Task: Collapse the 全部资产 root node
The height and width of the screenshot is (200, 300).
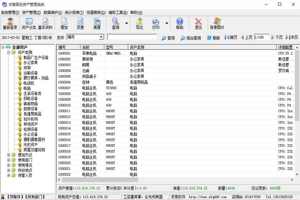Action: 3,47
